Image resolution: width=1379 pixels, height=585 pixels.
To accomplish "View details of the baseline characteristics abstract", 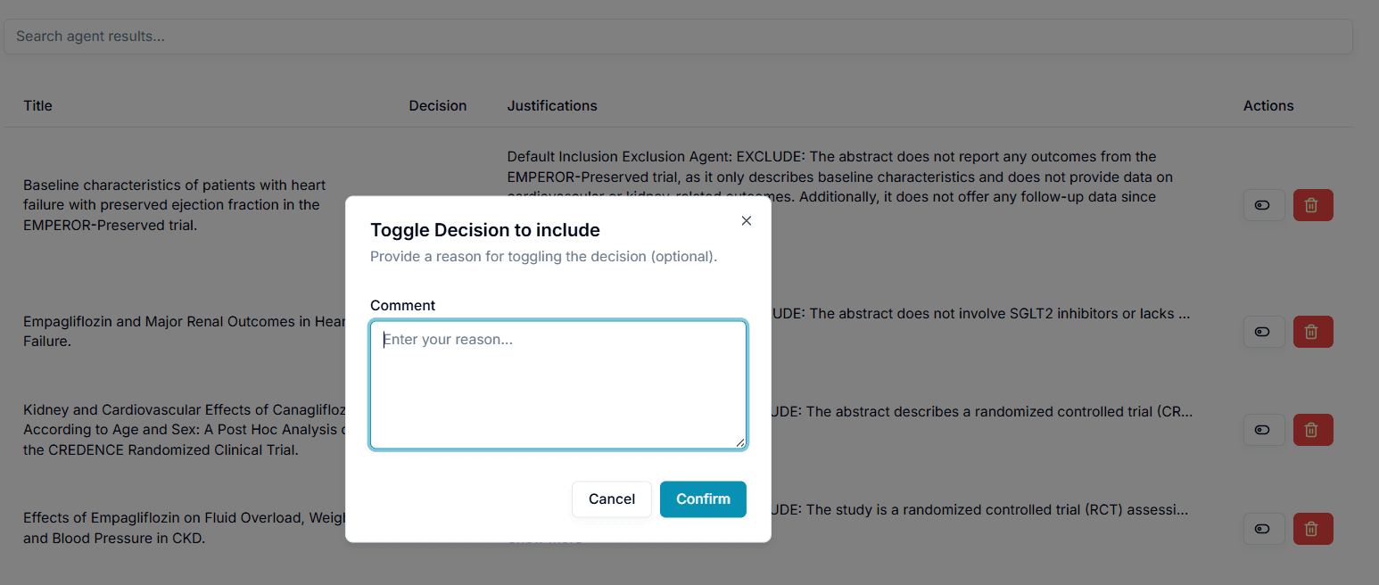I will (1263, 204).
